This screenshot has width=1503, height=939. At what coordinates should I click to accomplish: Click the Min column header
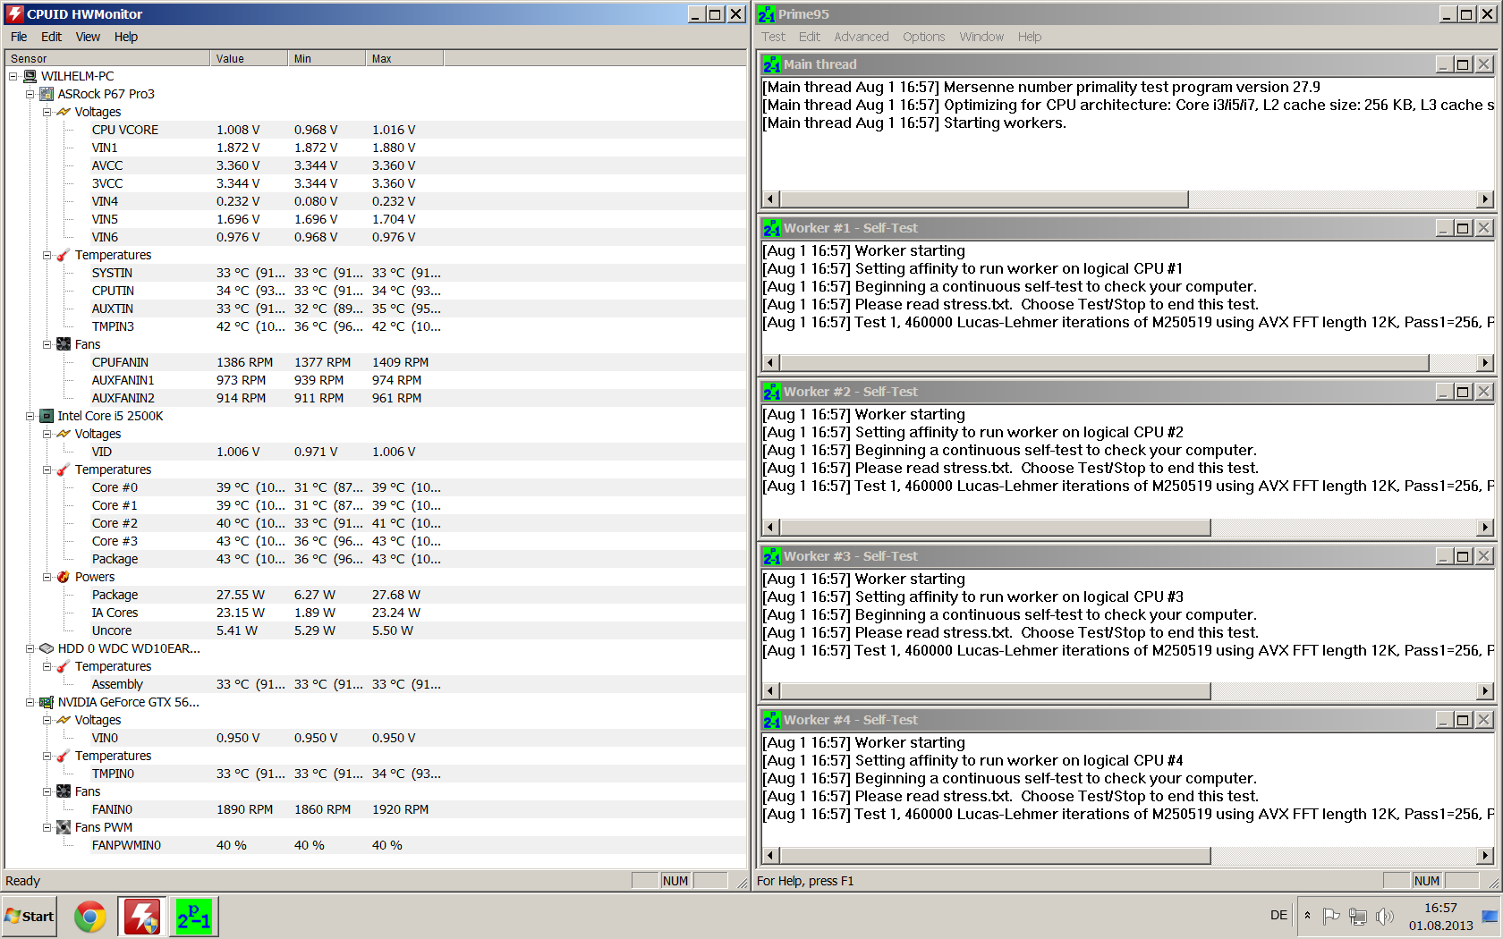coord(327,58)
